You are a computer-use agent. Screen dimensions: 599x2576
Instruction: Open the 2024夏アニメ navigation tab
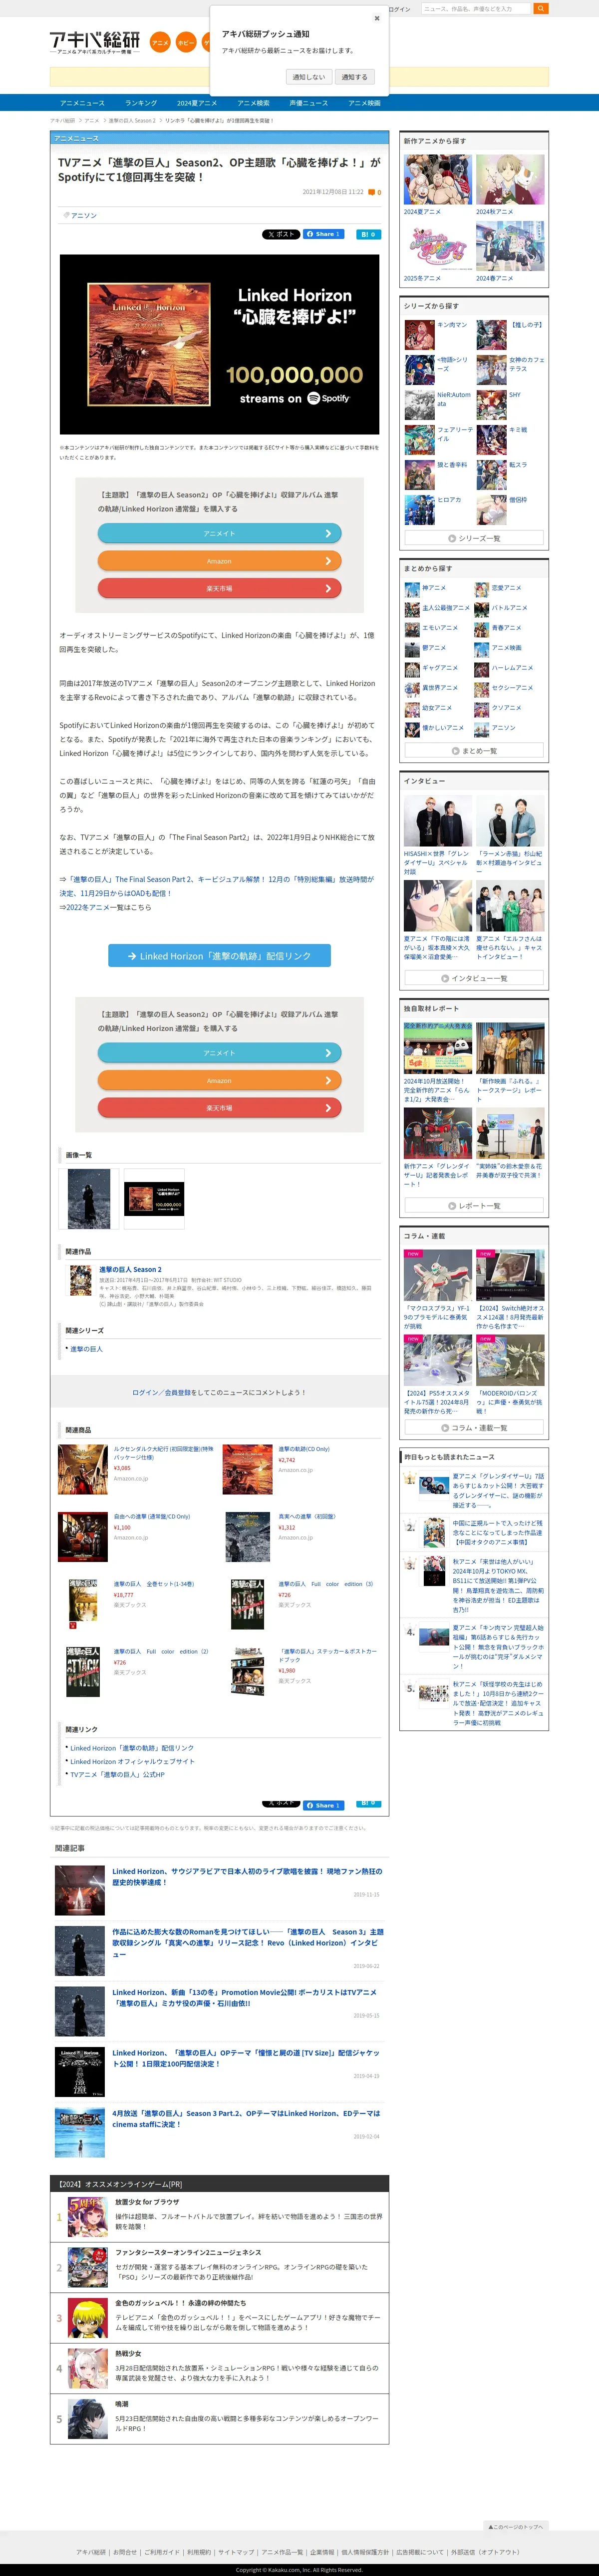197,103
